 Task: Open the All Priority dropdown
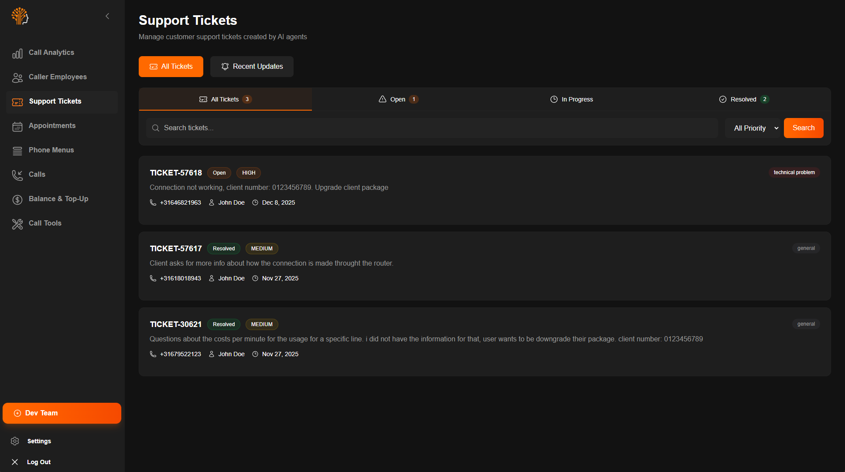point(753,128)
